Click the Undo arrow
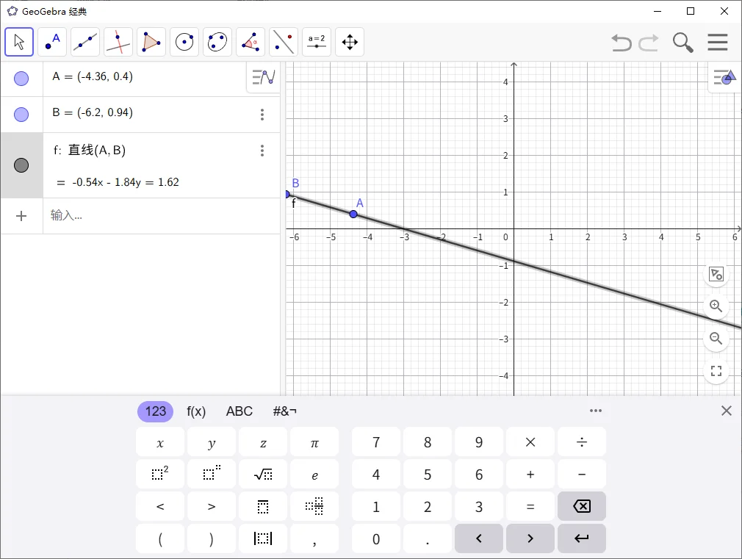The width and height of the screenshot is (742, 559). [x=622, y=42]
